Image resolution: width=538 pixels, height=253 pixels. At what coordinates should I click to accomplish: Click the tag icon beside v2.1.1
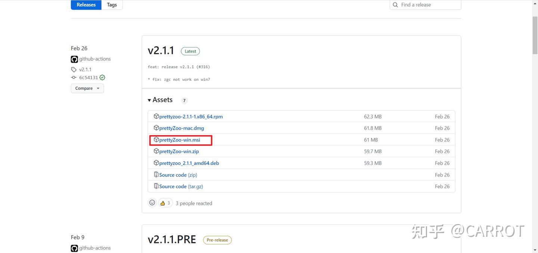point(74,70)
